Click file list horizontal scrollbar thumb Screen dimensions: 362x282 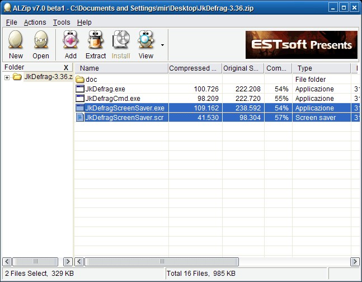click(162, 262)
